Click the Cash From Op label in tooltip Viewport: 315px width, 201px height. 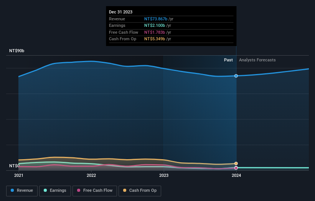tap(122, 39)
